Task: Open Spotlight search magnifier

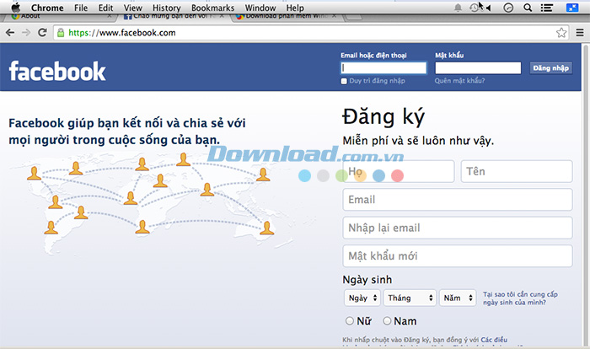Action: 528,8
